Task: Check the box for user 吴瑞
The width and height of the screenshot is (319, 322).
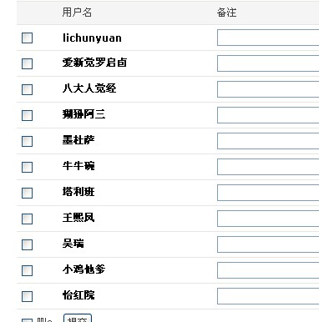Action: pyautogui.click(x=27, y=244)
